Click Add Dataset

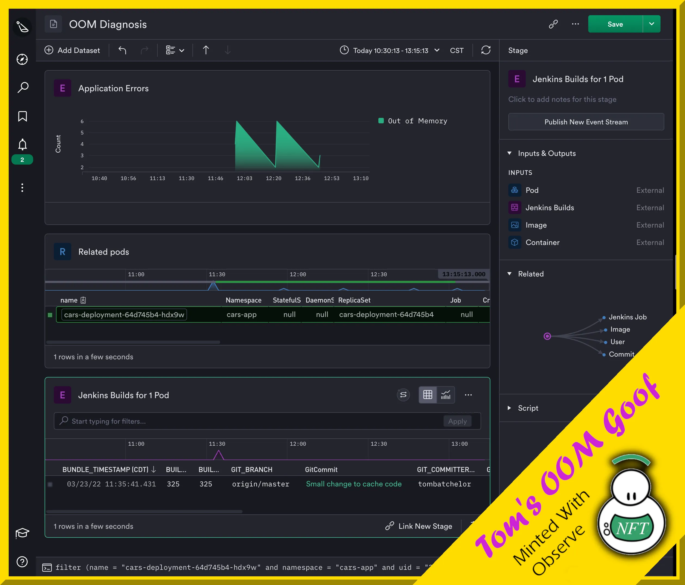click(72, 50)
